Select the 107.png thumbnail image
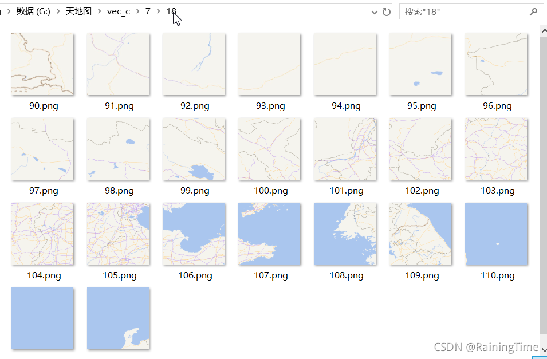Viewport: 547px width, 359px height. coord(269,234)
